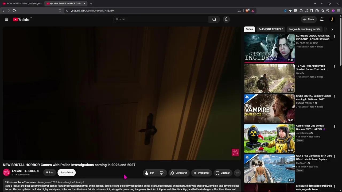This screenshot has width=342, height=192.
Task: Close the NEW BRUTAL HORROR tab
Action: point(84,3)
